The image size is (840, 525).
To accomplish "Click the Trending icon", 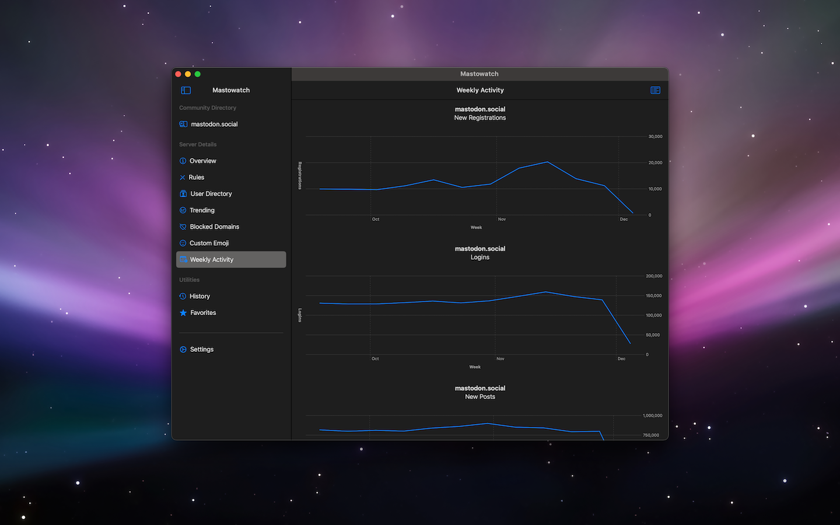I will coord(183,210).
